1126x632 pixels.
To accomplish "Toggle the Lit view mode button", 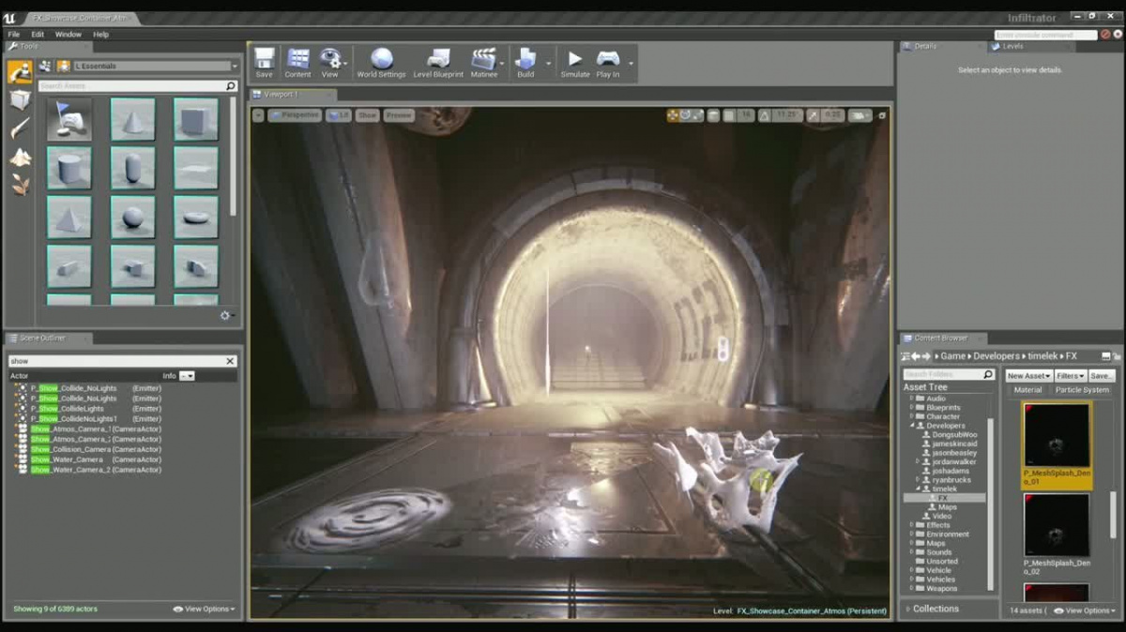I will [338, 115].
